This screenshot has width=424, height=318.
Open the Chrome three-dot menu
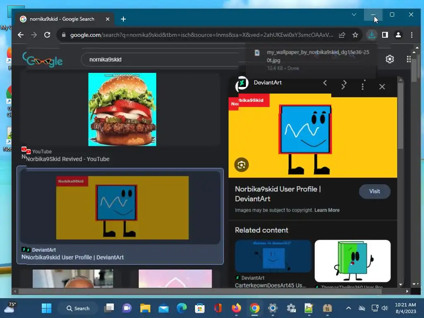tap(412, 35)
